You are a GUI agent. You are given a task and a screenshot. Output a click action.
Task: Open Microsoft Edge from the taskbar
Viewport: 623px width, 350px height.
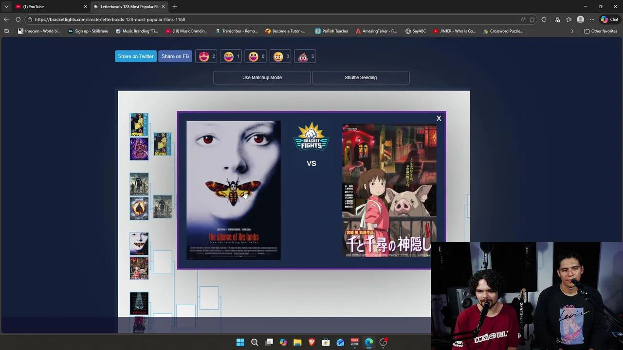coord(369,342)
